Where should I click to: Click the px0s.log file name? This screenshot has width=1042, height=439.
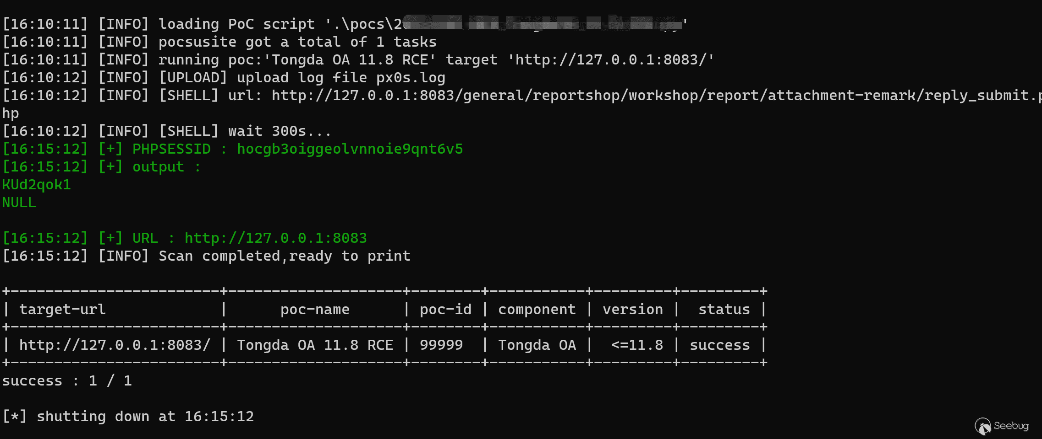point(411,78)
